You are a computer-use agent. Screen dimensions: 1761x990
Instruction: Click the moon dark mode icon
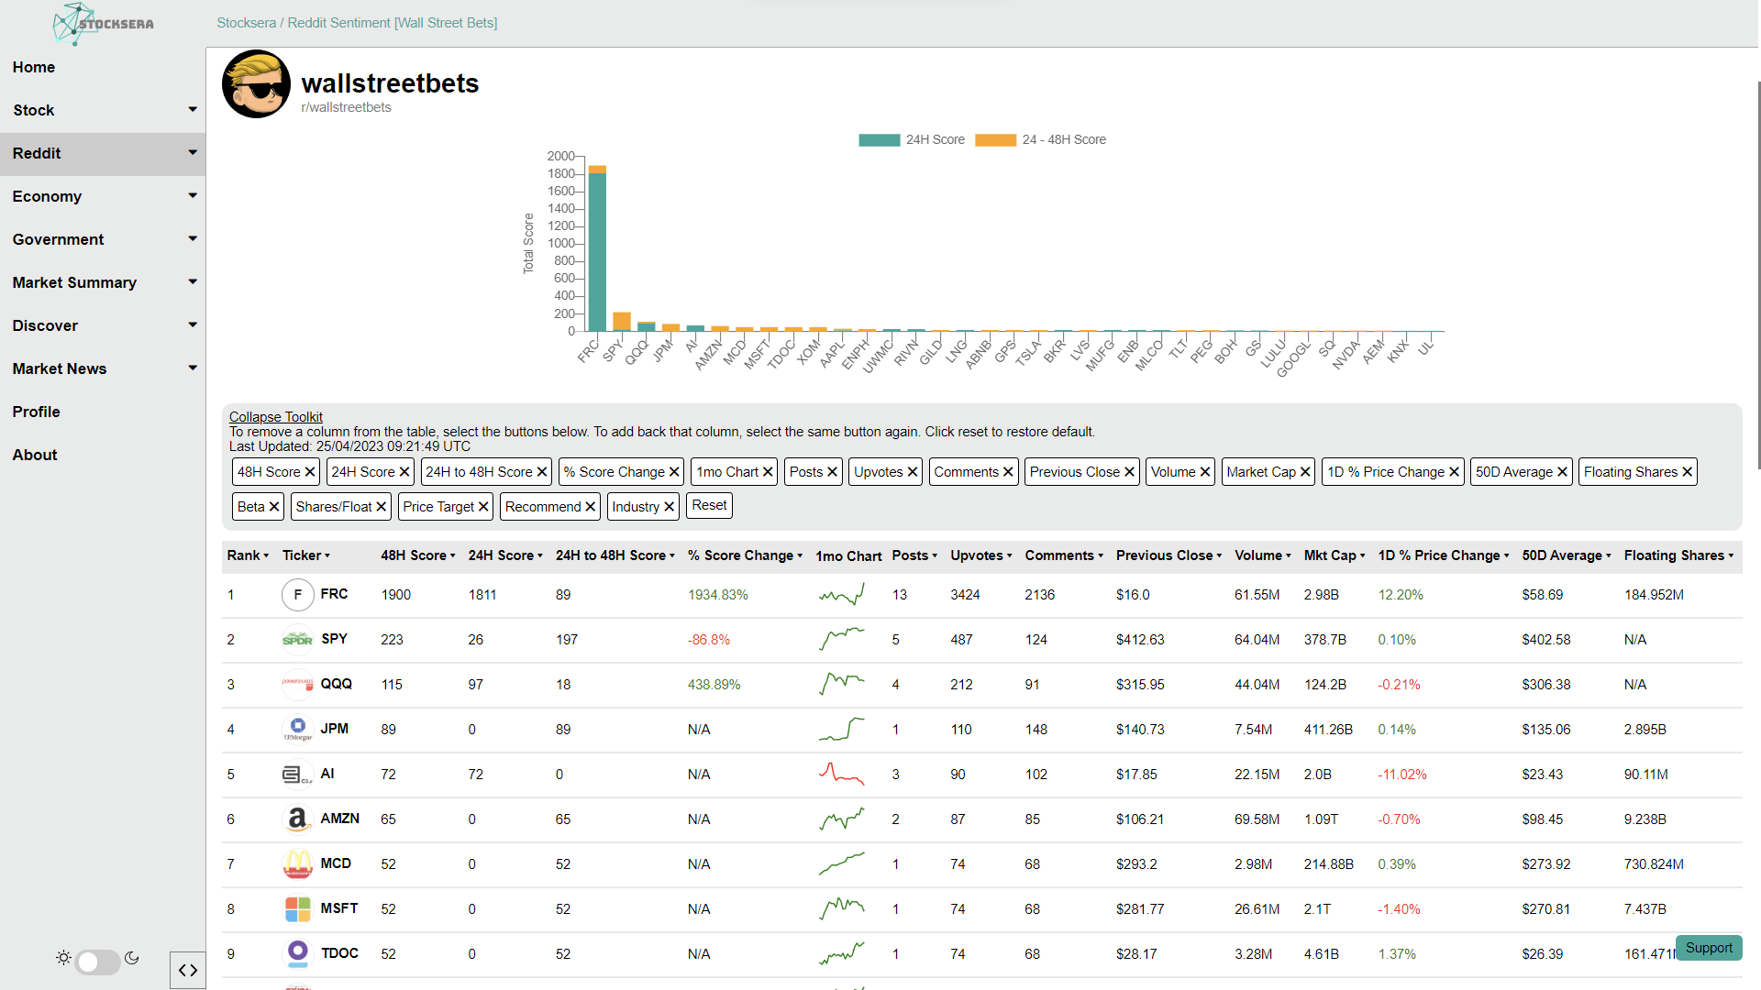pyautogui.click(x=132, y=958)
